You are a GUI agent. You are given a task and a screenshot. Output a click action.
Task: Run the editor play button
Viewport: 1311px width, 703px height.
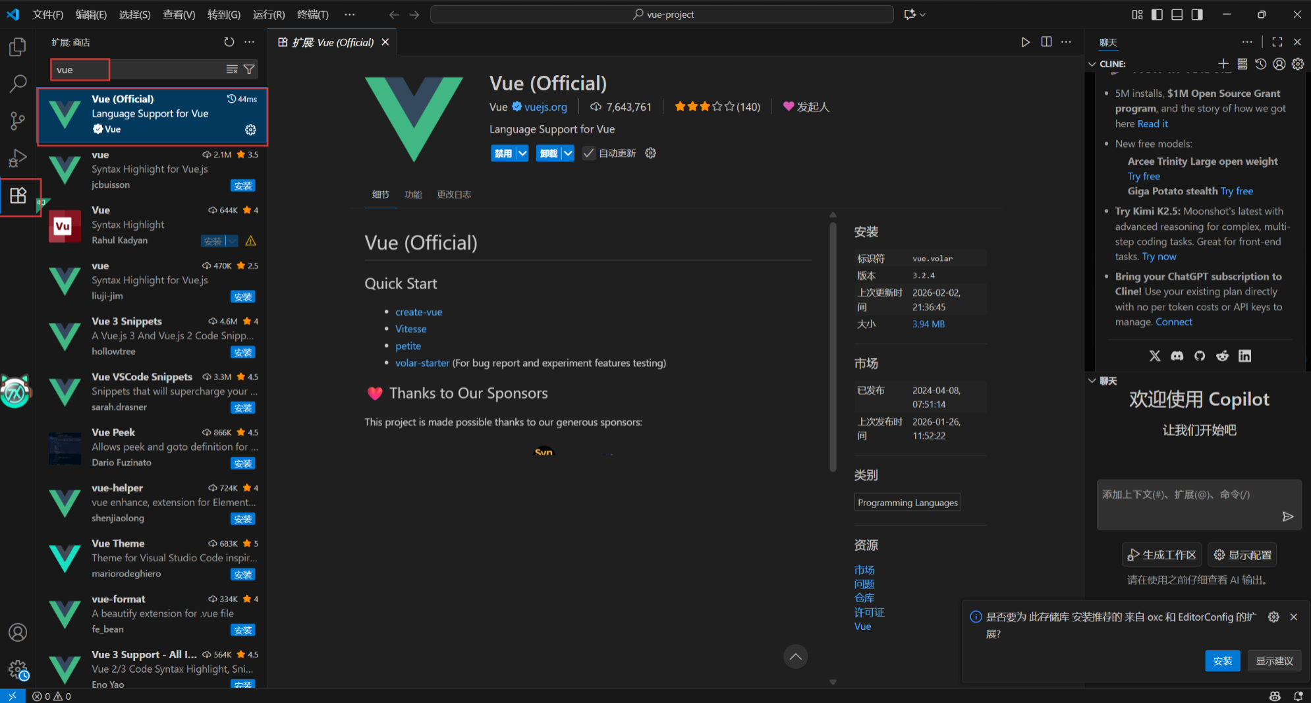[x=1025, y=42]
